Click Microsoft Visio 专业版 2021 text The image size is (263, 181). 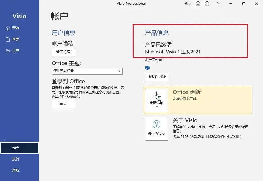pos(173,52)
